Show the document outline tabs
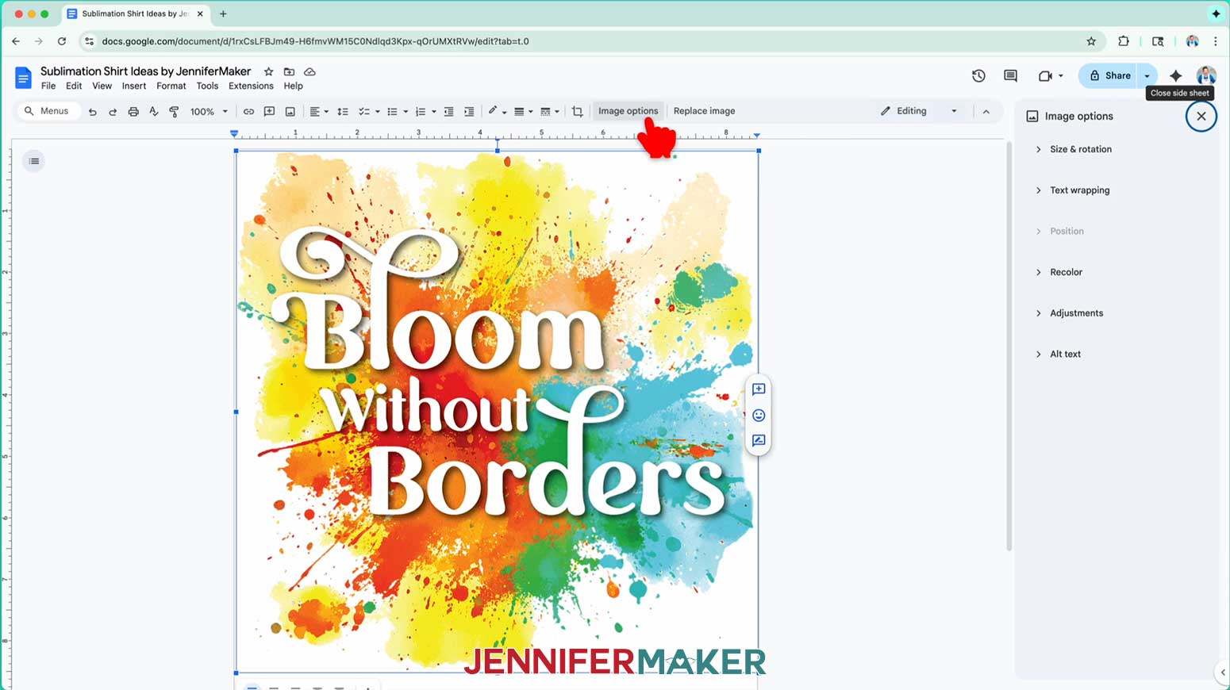The image size is (1230, 690). (x=34, y=161)
